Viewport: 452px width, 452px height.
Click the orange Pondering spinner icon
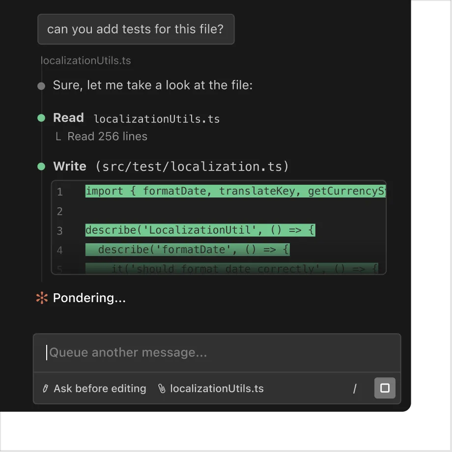click(42, 298)
